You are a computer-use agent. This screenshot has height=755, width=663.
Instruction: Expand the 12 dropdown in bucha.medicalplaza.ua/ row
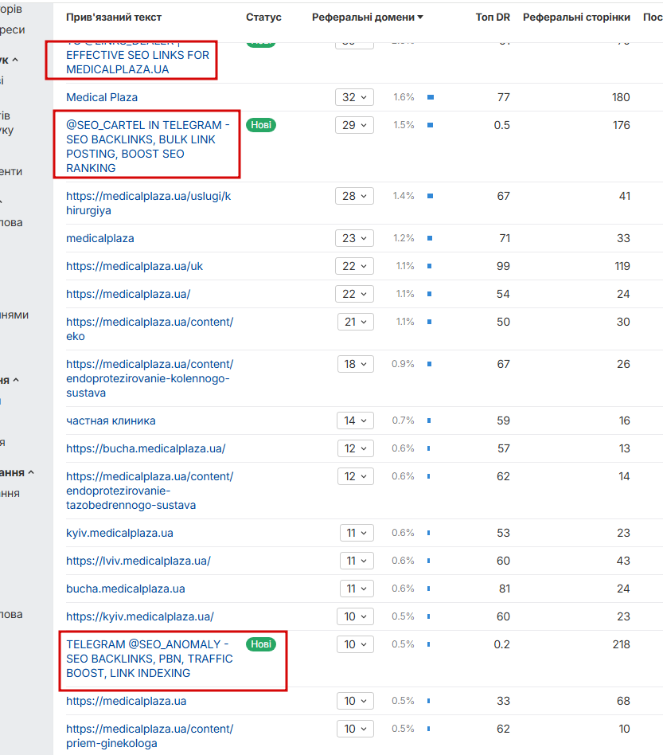356,448
